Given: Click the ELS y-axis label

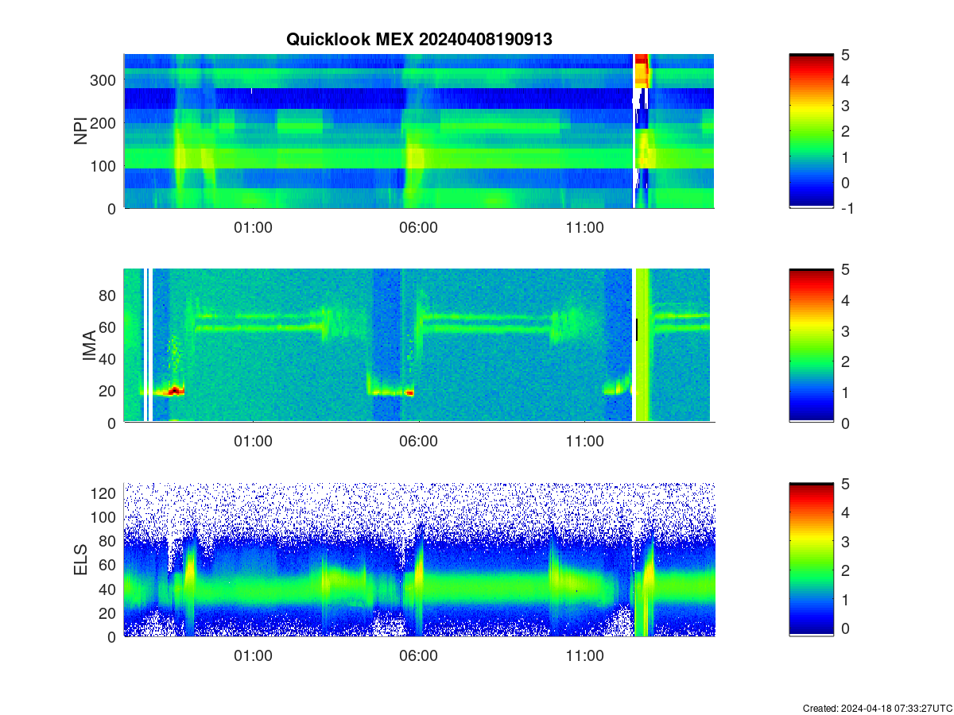Looking at the screenshot, I should (x=81, y=559).
